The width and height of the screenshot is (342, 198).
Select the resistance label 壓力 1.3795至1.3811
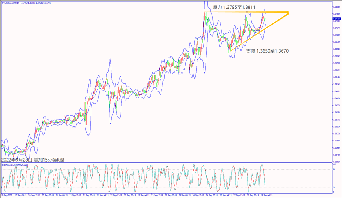click(x=231, y=8)
